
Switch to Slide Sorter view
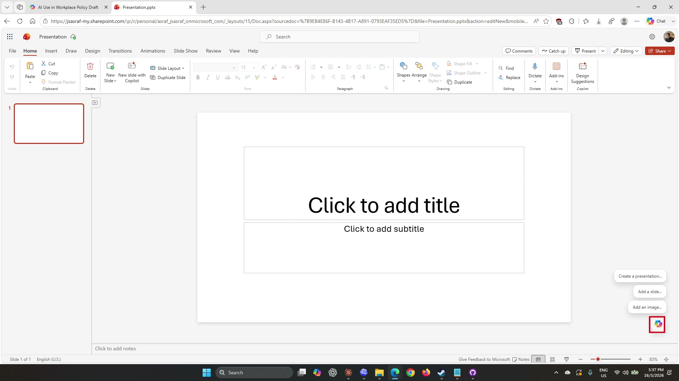point(552,359)
